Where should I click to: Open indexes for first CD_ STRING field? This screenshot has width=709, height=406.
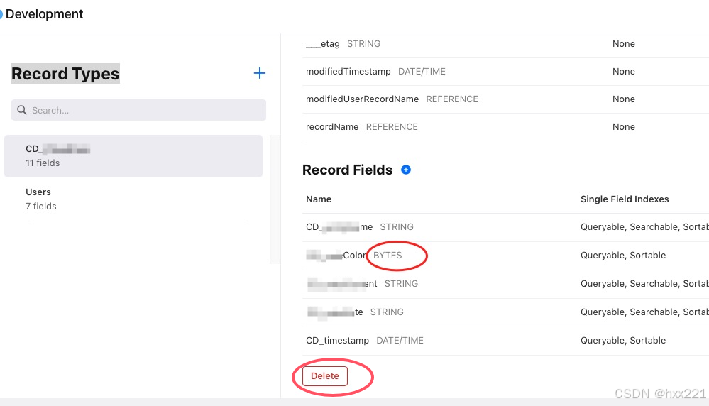[x=645, y=227]
